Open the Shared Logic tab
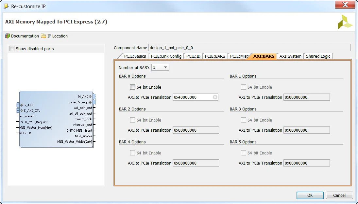This screenshot has width=358, height=204. 318,56
